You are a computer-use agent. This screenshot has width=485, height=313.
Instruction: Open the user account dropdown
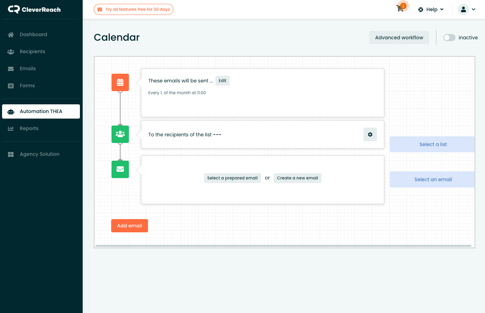[467, 9]
